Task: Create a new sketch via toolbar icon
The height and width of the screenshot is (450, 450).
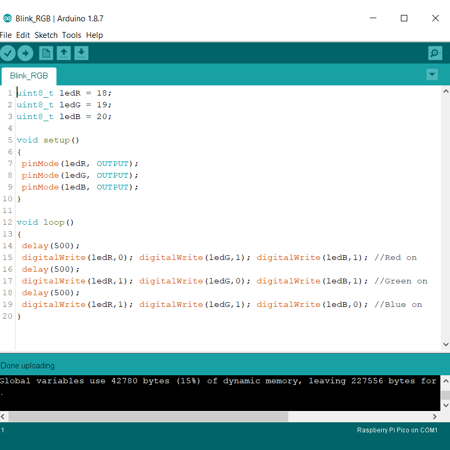Action: coord(45,53)
